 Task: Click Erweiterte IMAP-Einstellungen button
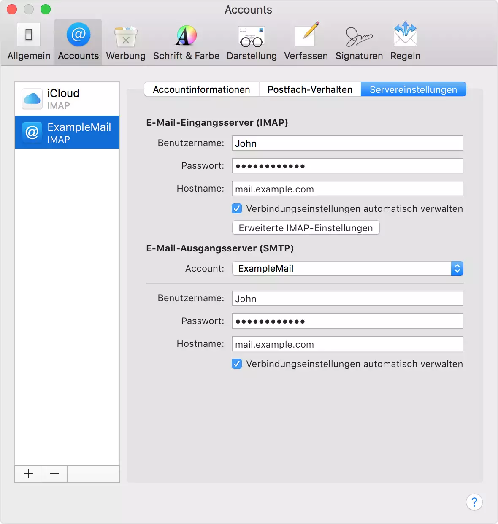pos(306,228)
